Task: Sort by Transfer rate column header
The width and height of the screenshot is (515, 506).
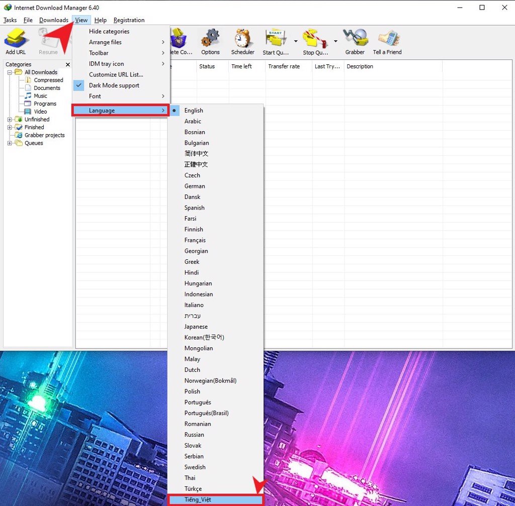Action: point(289,66)
